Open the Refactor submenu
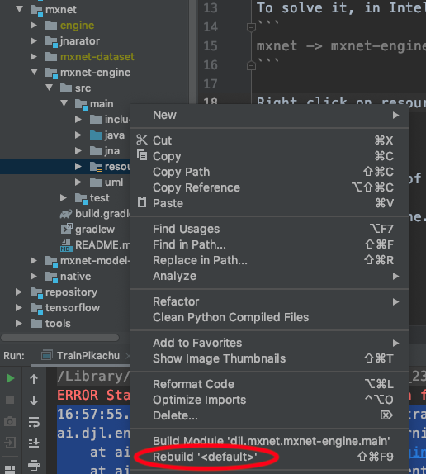This screenshot has width=426, height=474. [x=269, y=301]
